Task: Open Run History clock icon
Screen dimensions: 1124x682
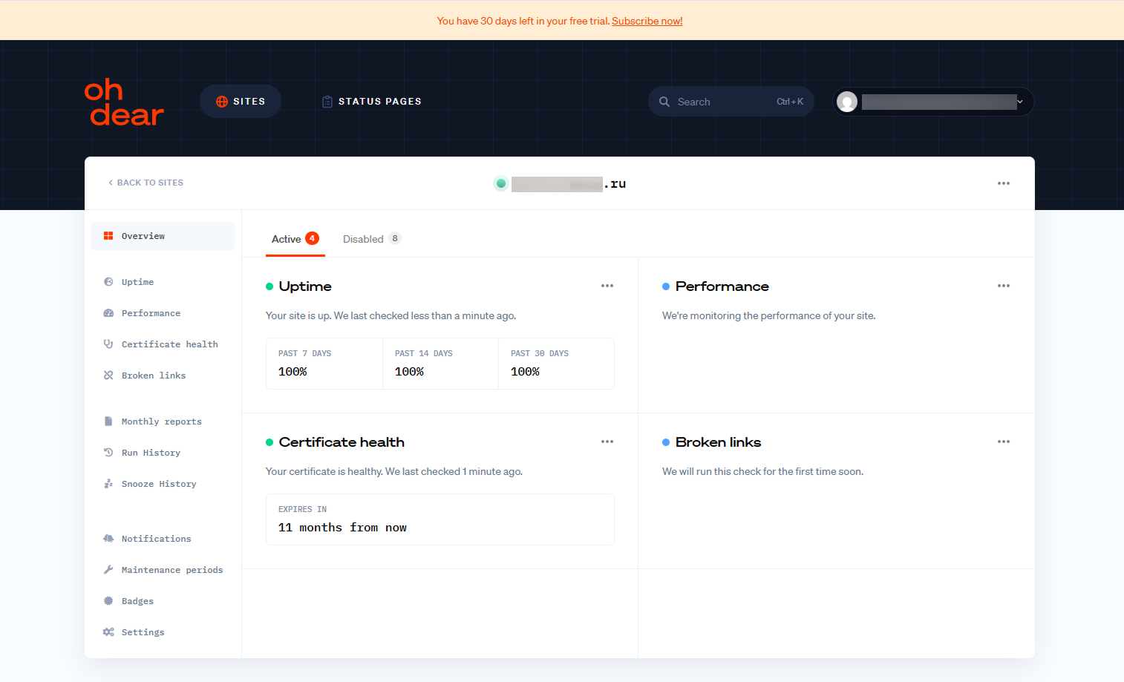Action: coord(108,453)
